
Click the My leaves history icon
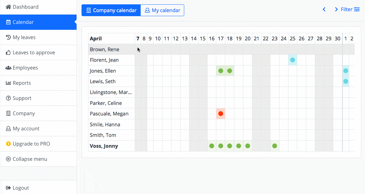tap(8, 37)
